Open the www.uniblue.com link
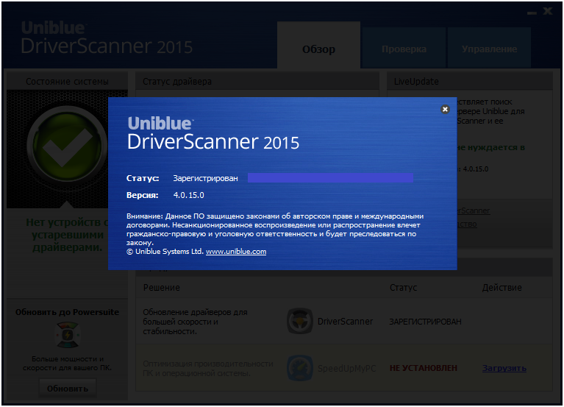Image resolution: width=564 pixels, height=407 pixels. tap(236, 252)
